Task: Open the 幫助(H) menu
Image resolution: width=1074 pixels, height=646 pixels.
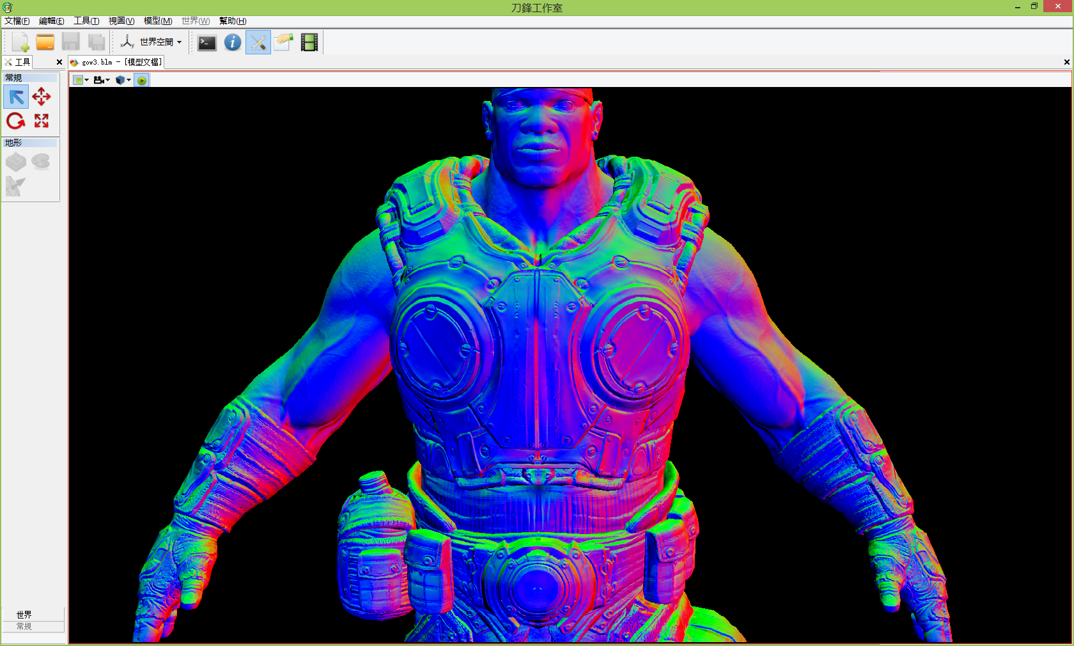Action: tap(233, 21)
